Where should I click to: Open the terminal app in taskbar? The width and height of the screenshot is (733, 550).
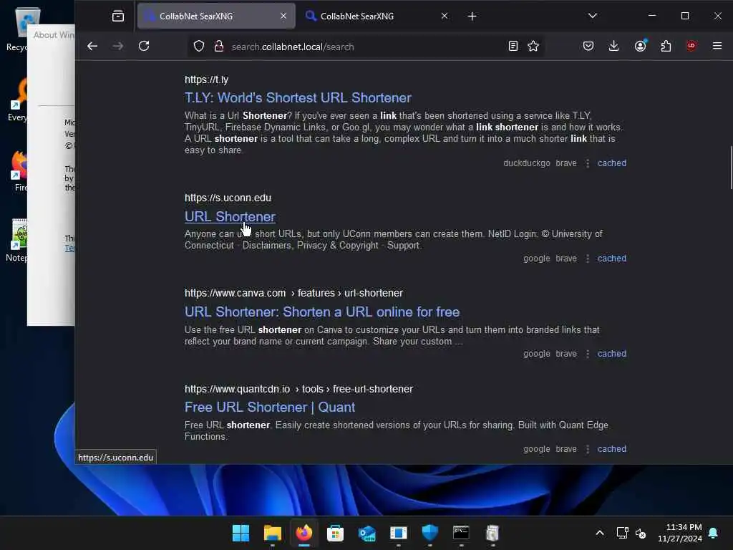pyautogui.click(x=461, y=533)
